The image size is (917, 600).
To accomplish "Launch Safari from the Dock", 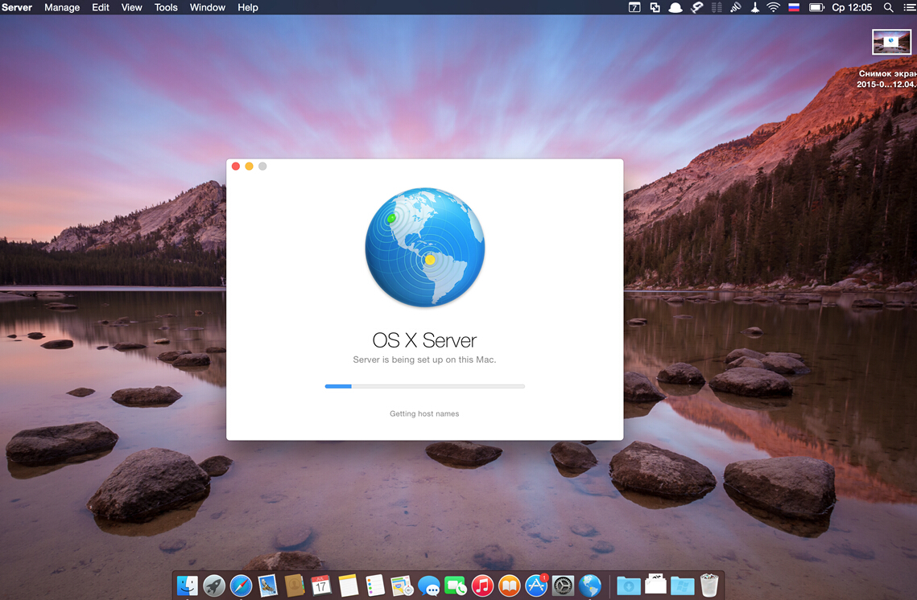I will tap(241, 586).
